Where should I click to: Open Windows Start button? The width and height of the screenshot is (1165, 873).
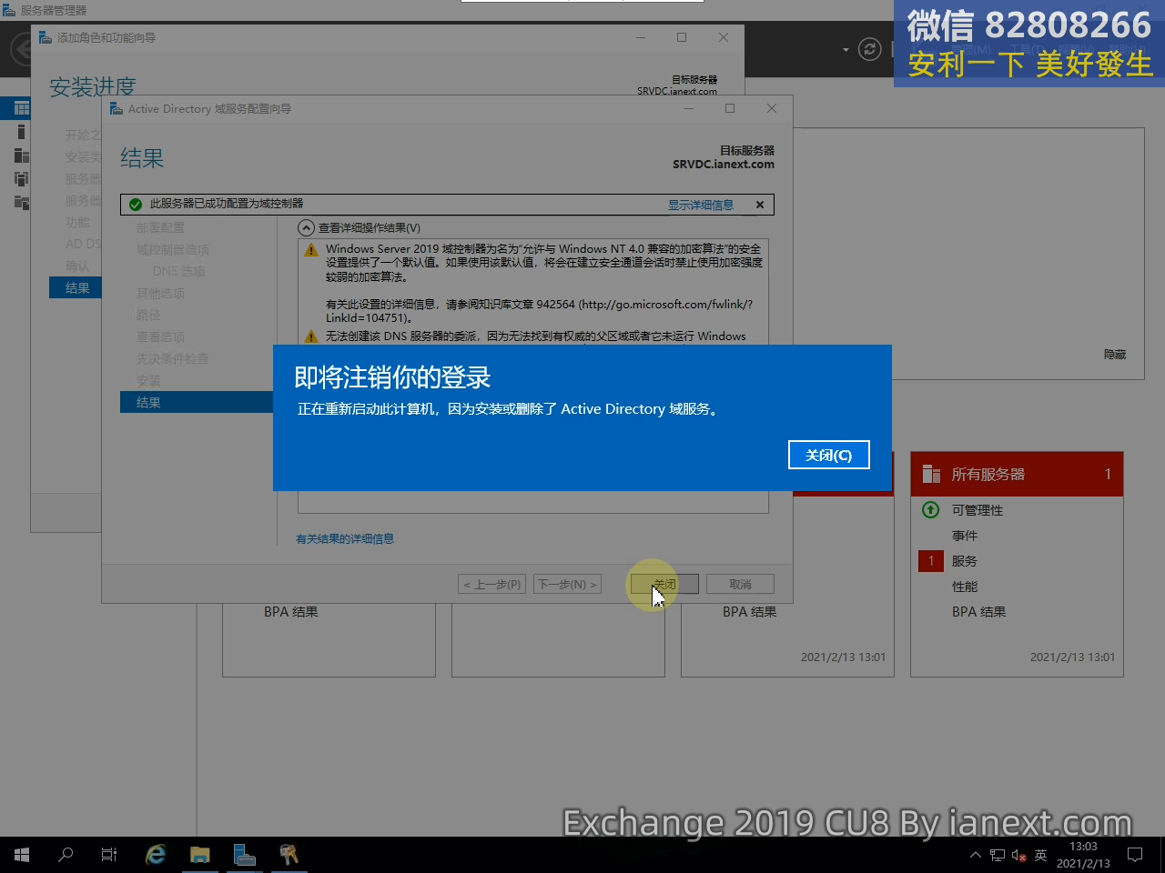[22, 855]
